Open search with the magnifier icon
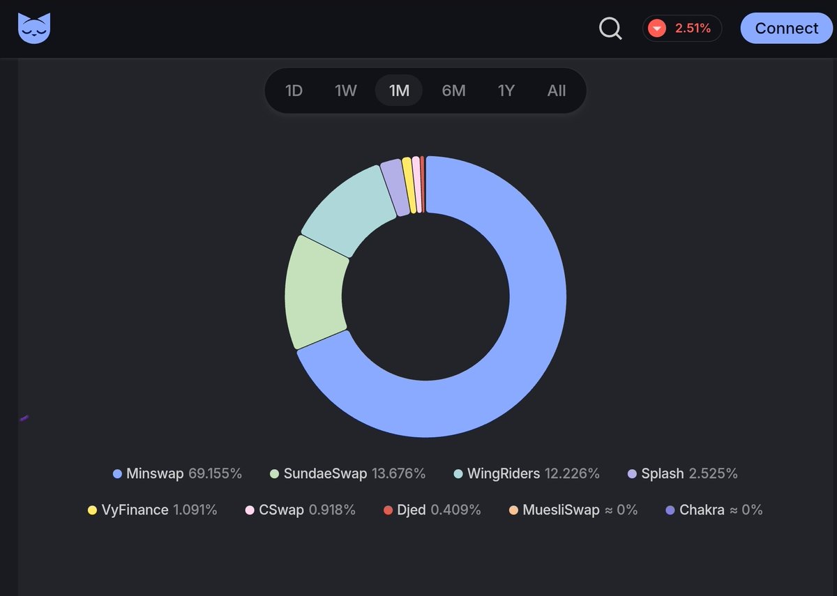 tap(610, 29)
